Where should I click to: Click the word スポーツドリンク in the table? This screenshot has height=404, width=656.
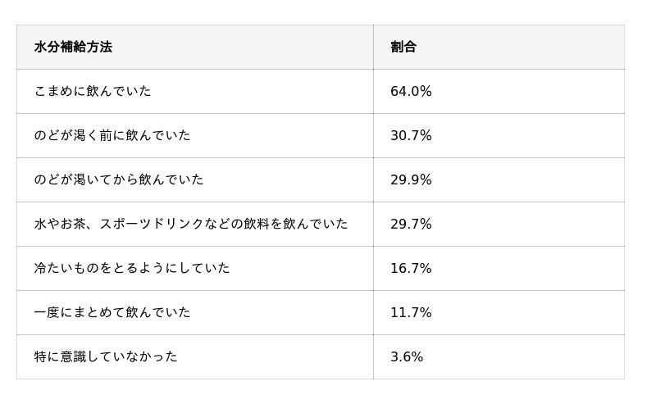click(x=151, y=224)
